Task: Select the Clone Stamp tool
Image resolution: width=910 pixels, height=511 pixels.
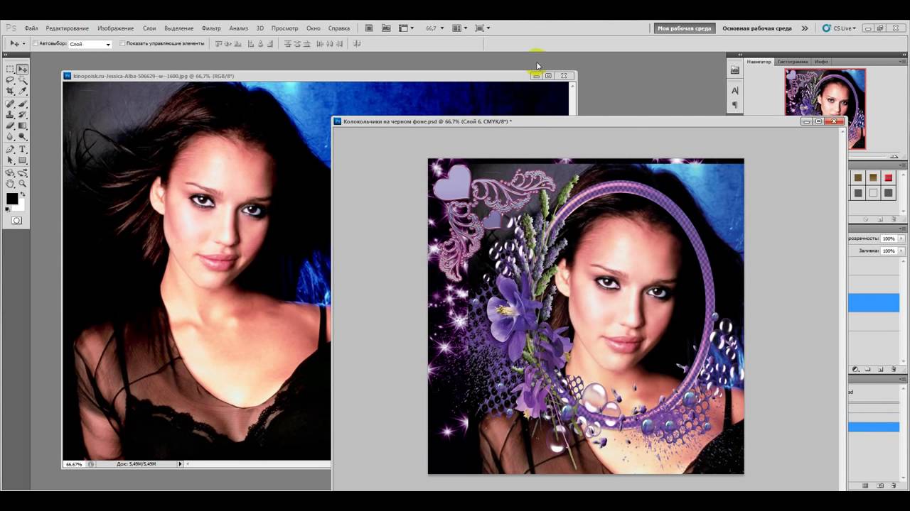Action: [11, 114]
